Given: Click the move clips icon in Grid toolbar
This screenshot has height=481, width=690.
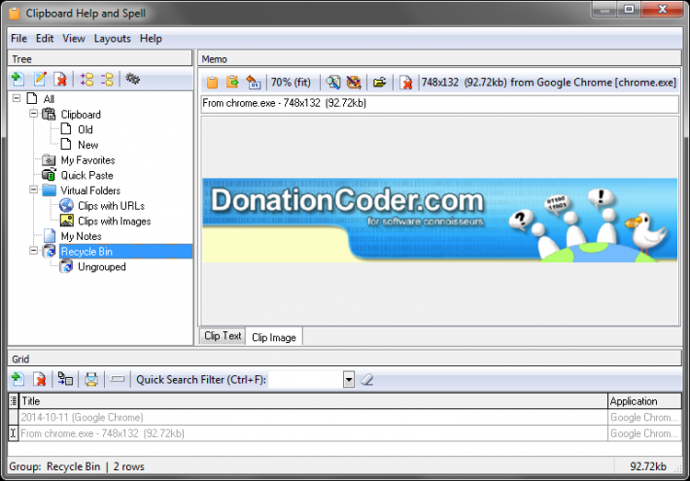Looking at the screenshot, I should pyautogui.click(x=65, y=379).
